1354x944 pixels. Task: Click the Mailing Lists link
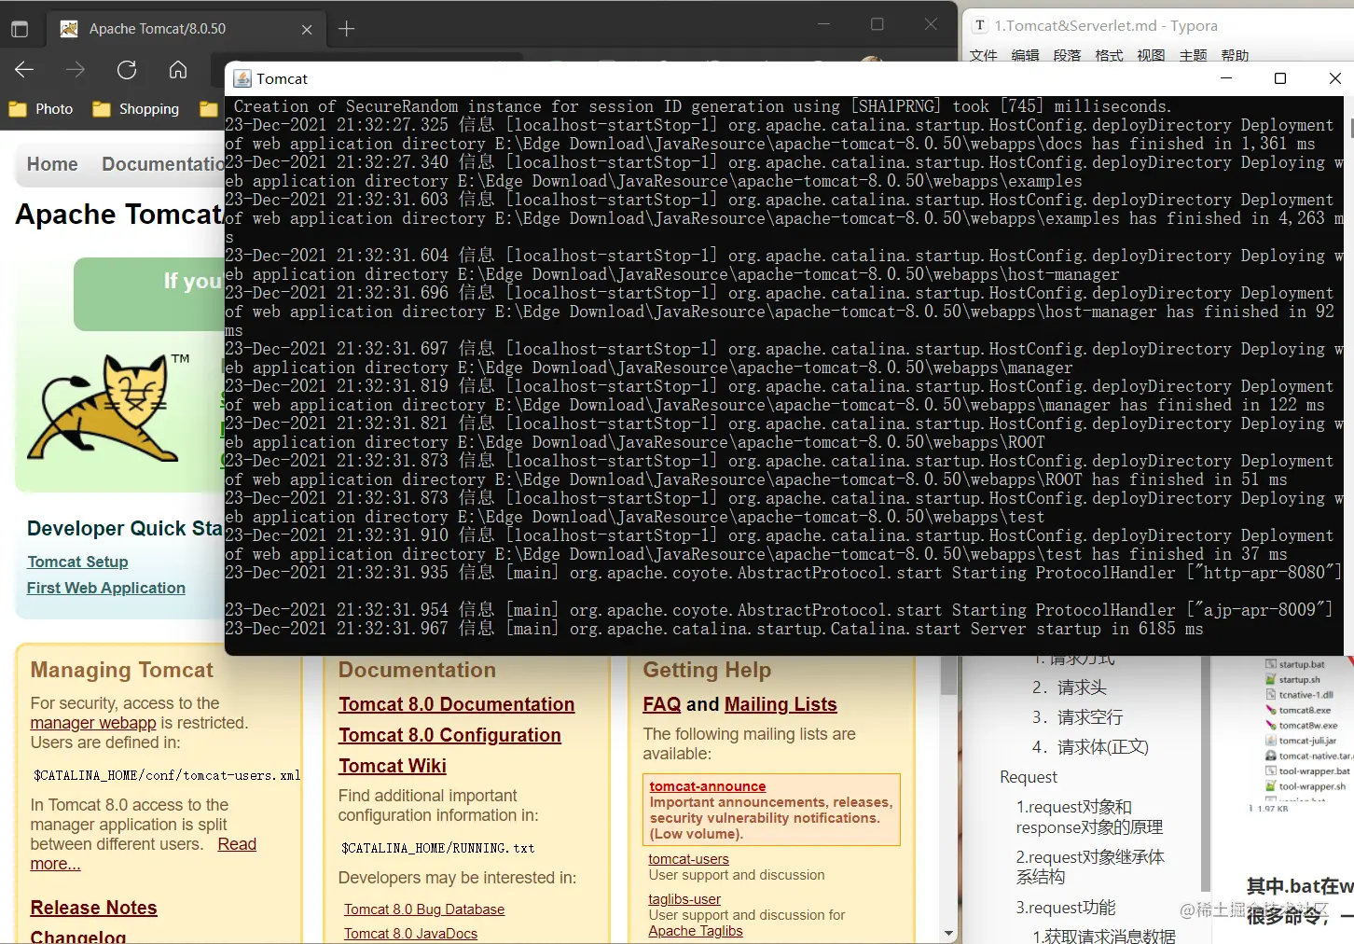click(781, 704)
